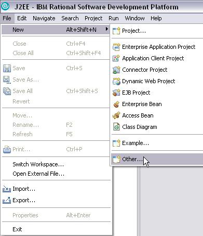Click the Enterprise Bean icon
Viewport: 203px width, 236px height.
pyautogui.click(x=116, y=104)
